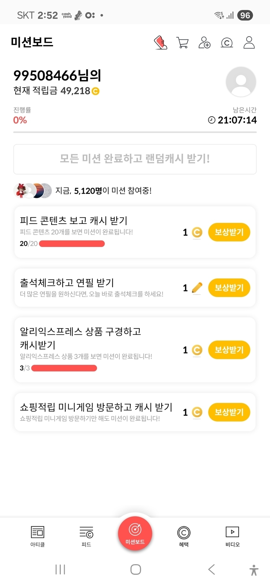Switch to the 피드 tab
Image resolution: width=270 pixels, height=586 pixels.
pyautogui.click(x=86, y=536)
